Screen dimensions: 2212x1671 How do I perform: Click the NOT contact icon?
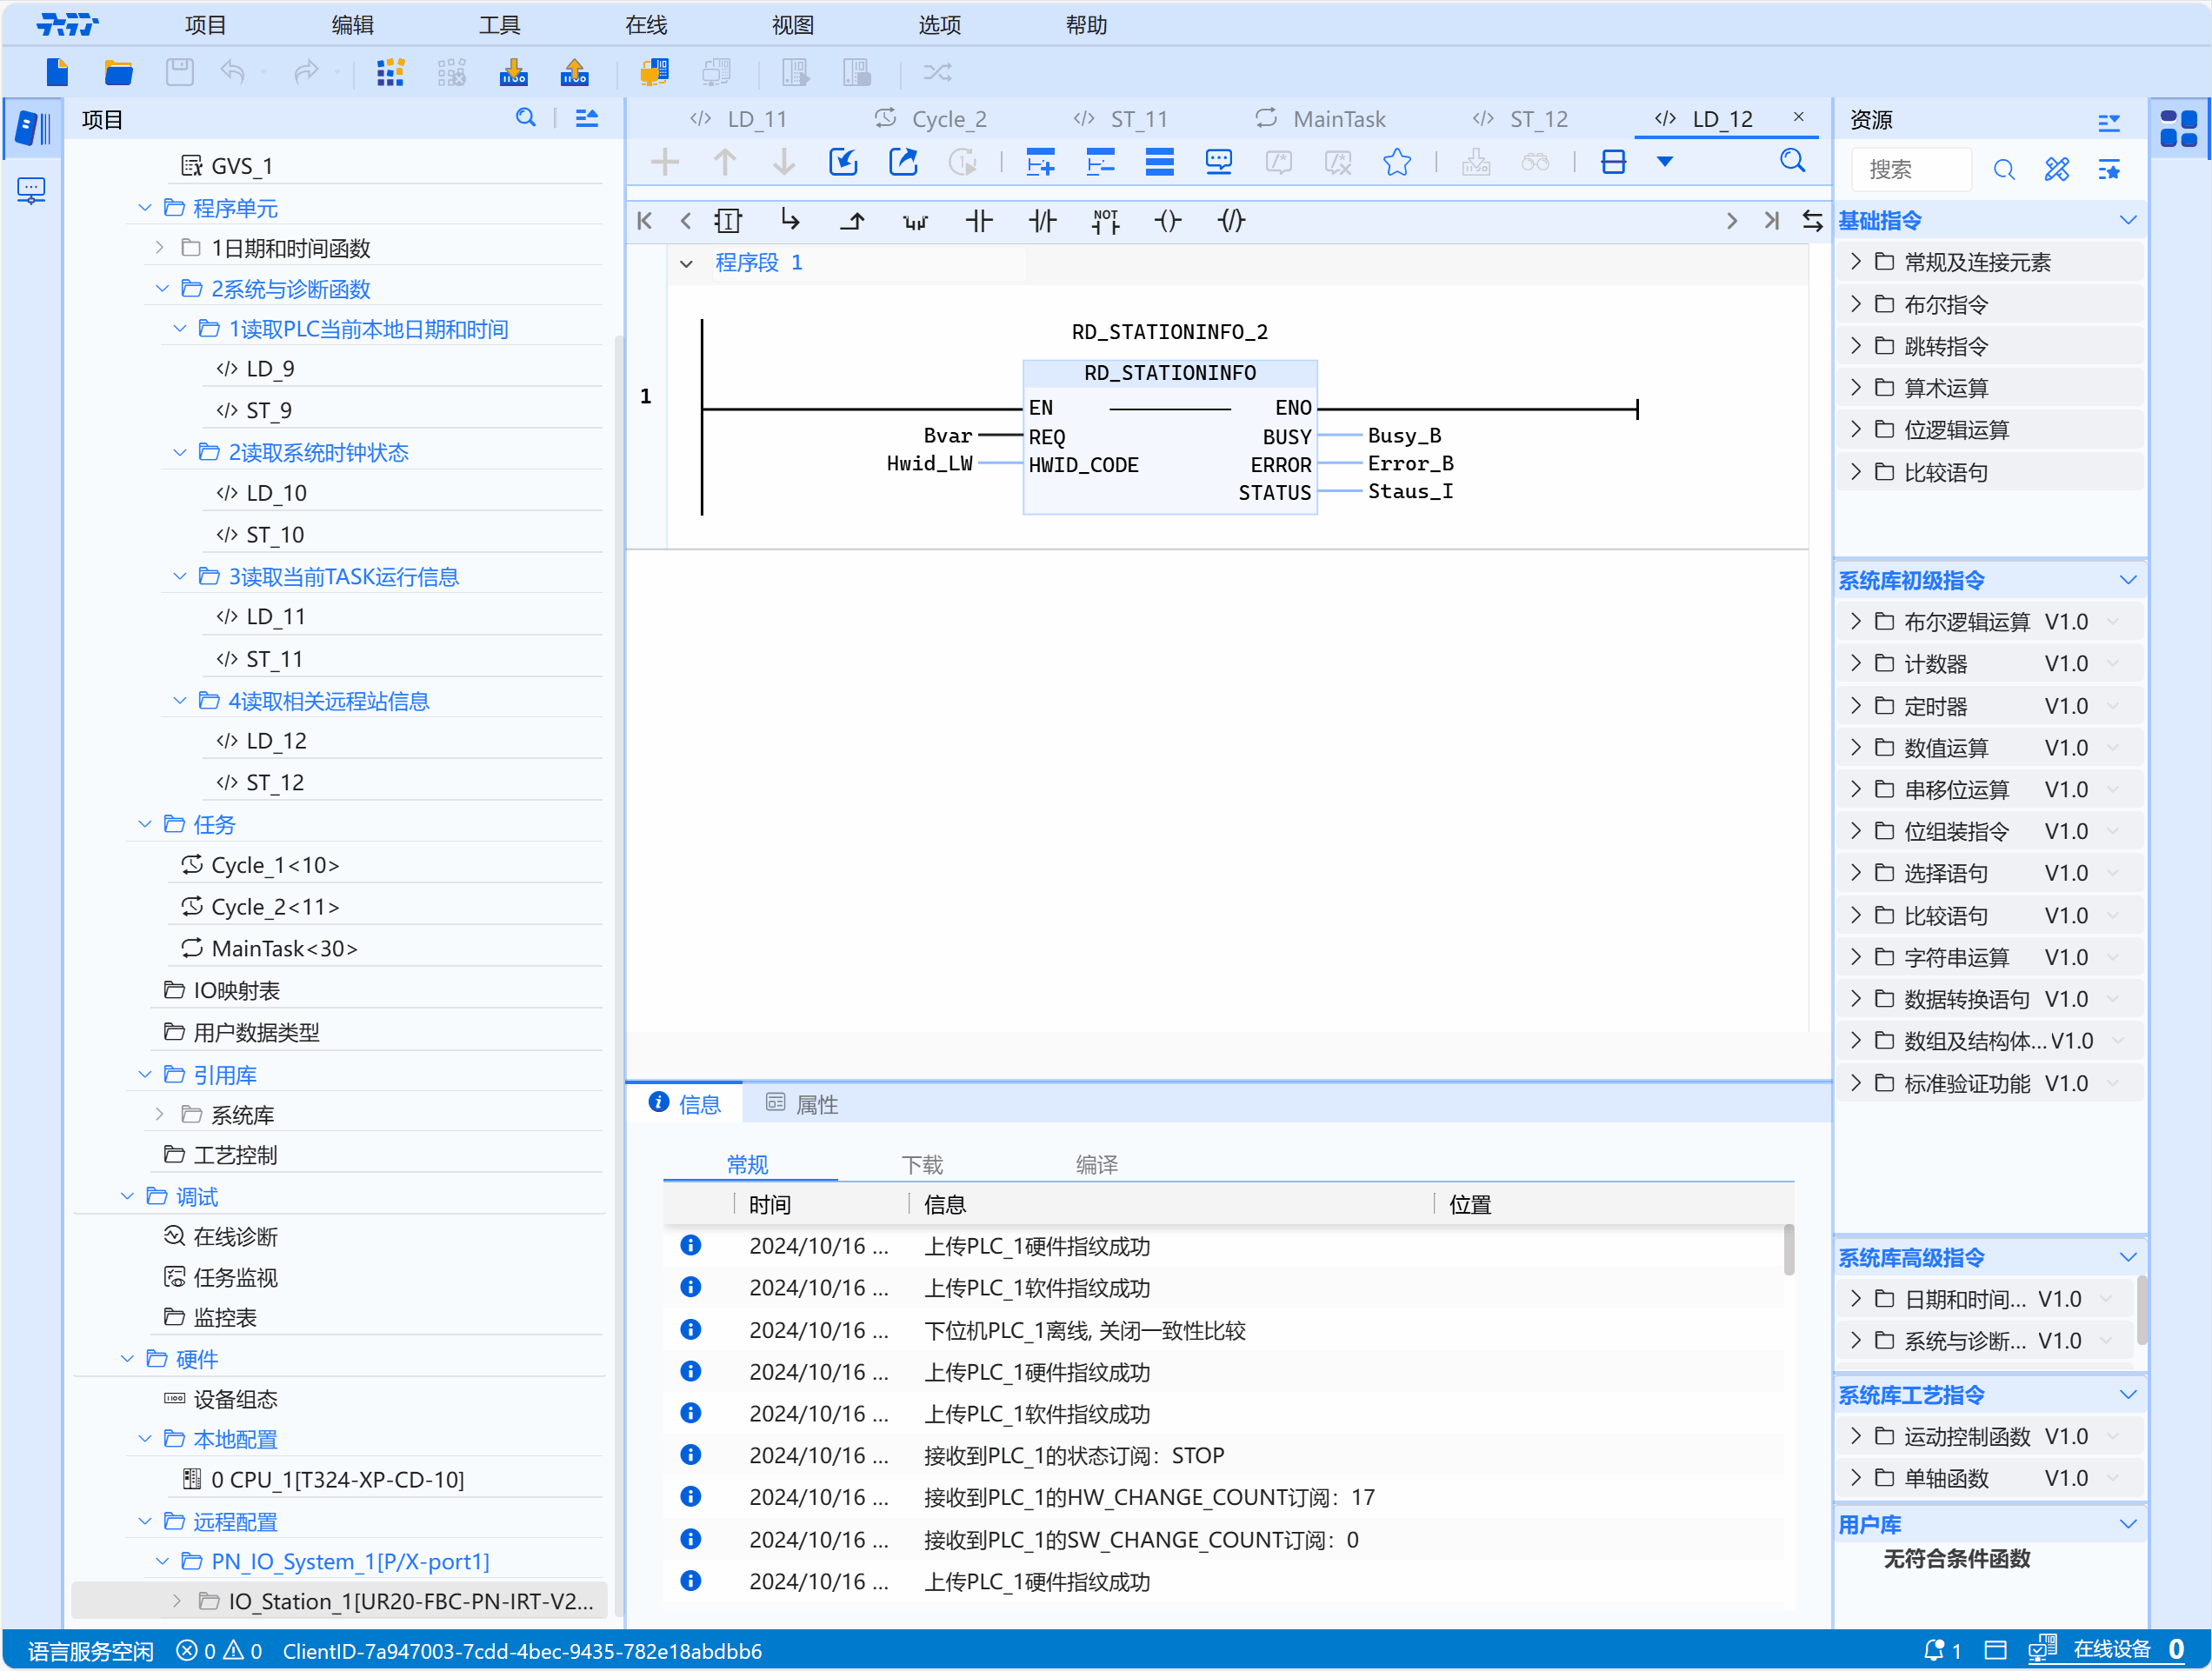(x=1105, y=221)
